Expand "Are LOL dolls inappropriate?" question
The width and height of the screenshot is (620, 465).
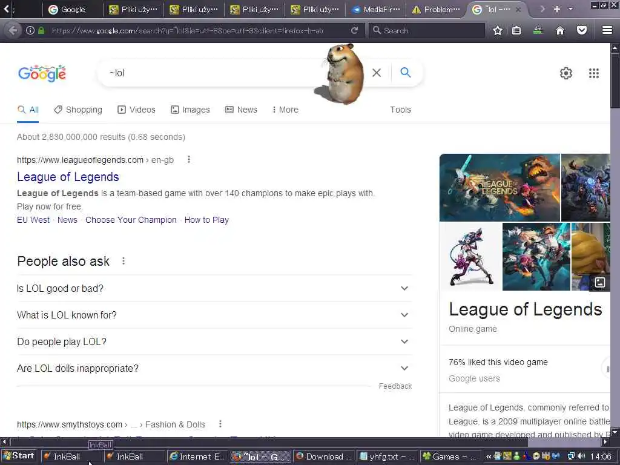click(x=214, y=368)
